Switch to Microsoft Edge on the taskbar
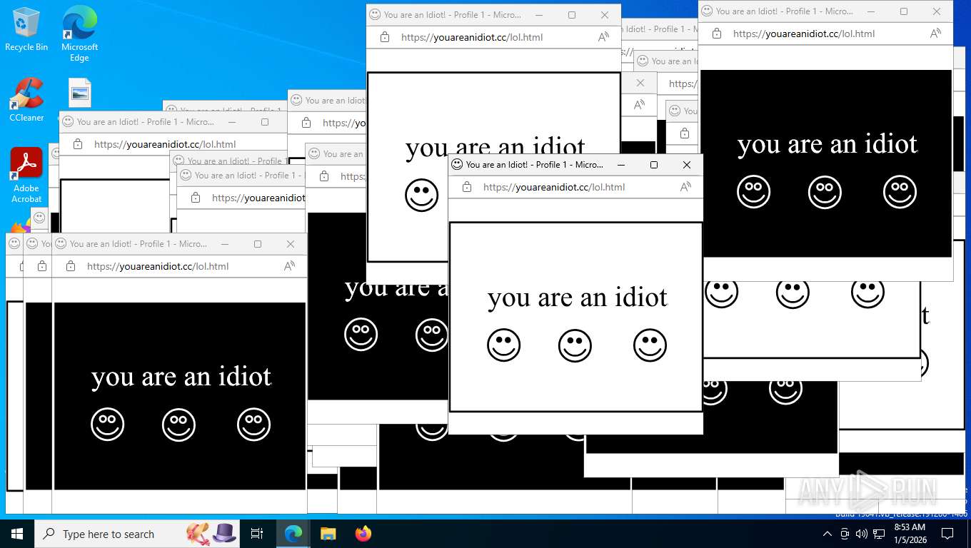Screen dimensions: 971x548 click(x=293, y=534)
